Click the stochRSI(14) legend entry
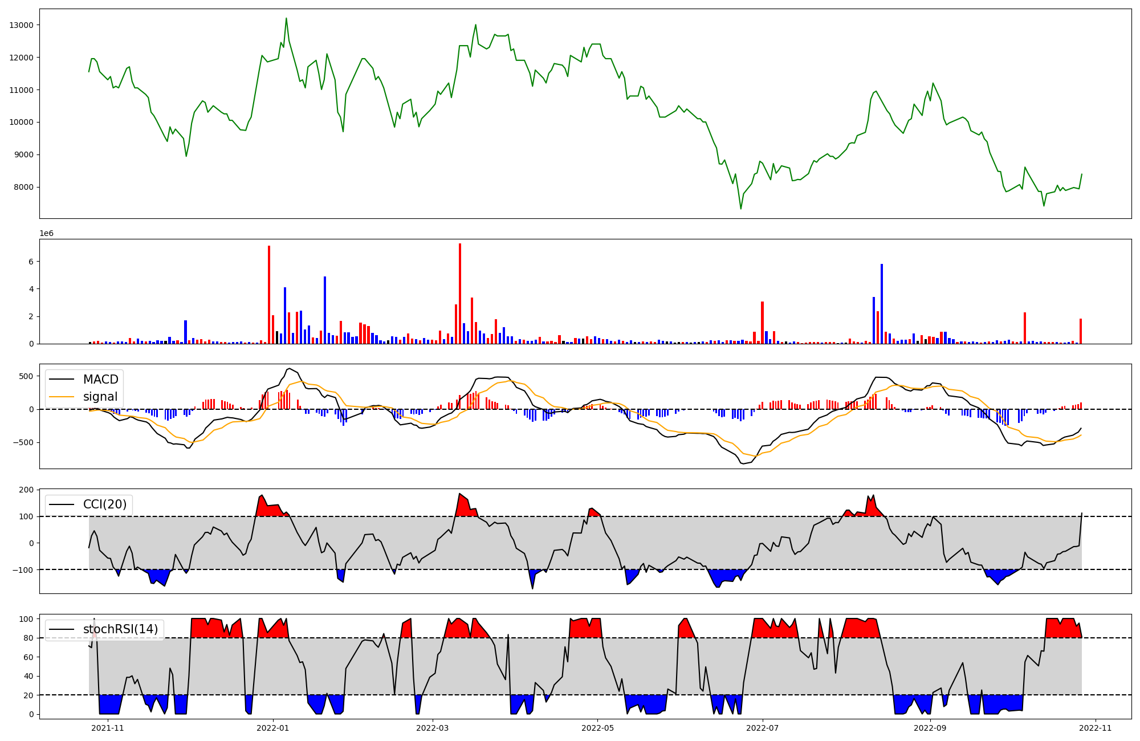Screen dimensions: 1140x741 click(x=120, y=629)
